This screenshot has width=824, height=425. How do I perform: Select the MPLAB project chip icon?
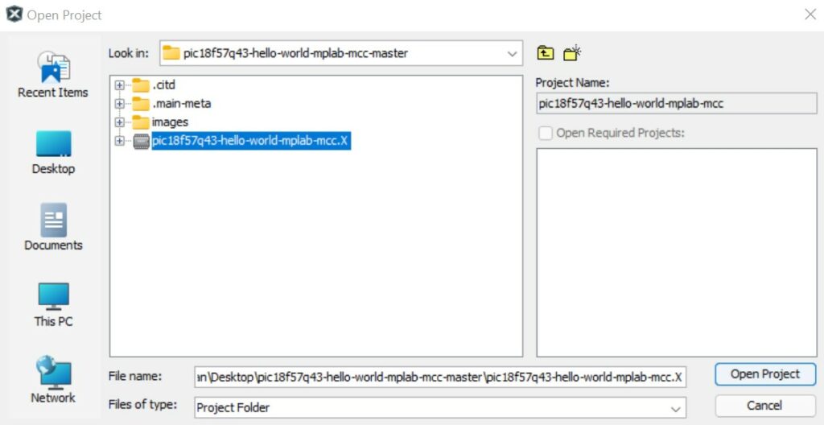[141, 141]
